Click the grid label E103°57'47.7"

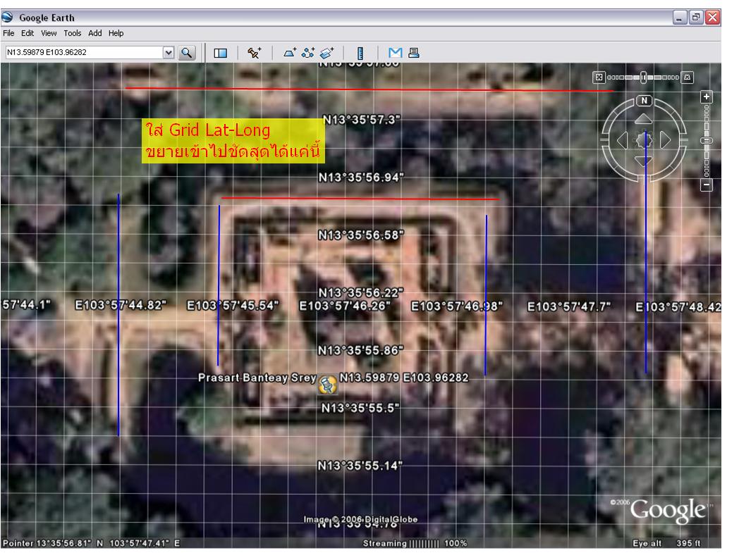click(569, 306)
